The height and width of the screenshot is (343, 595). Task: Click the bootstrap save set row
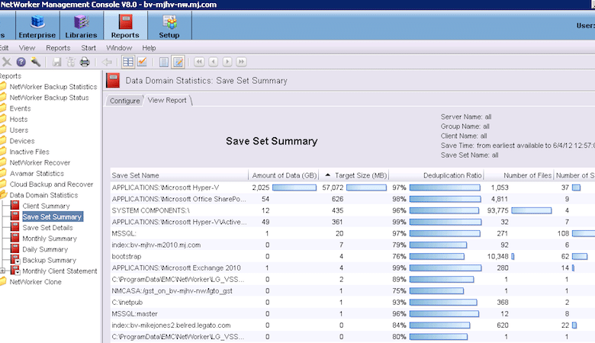(x=353, y=257)
